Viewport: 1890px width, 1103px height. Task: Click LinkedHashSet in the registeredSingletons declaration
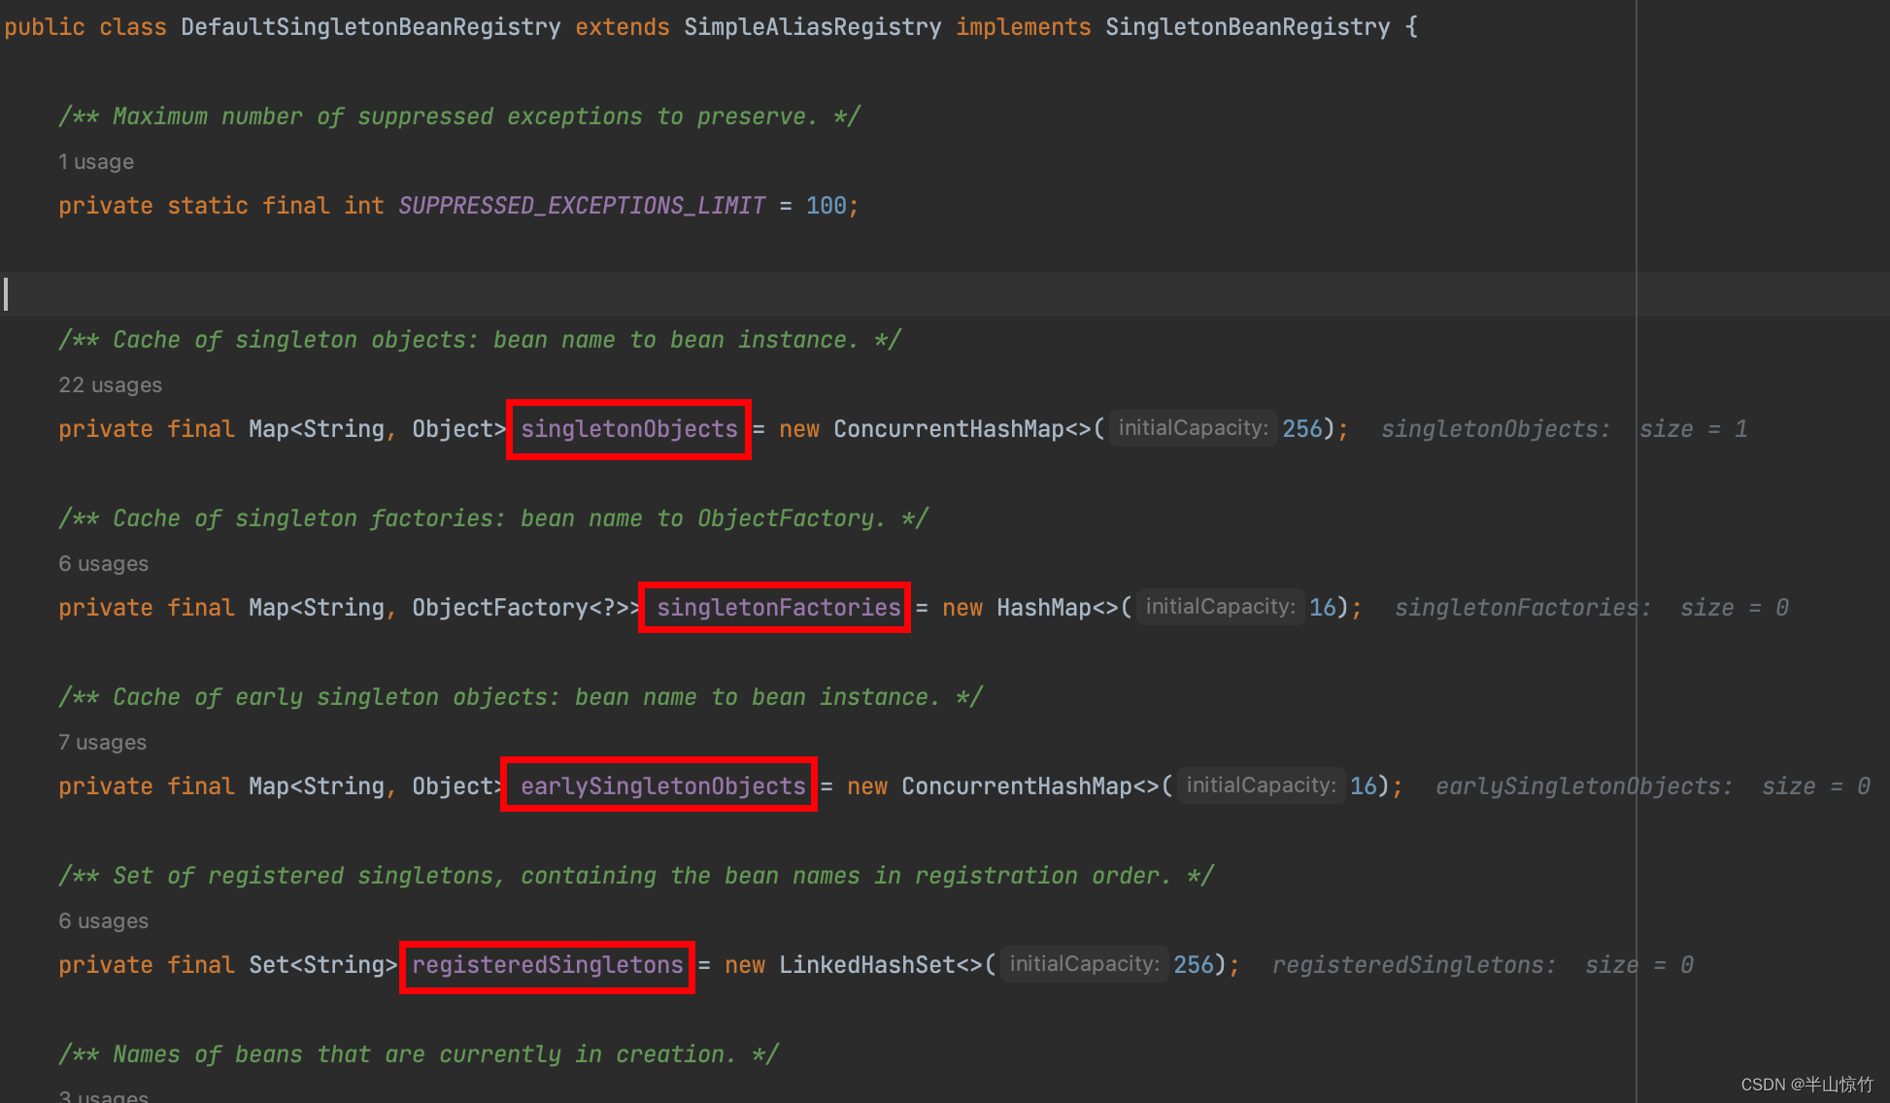(866, 965)
